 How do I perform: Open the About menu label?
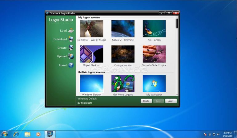63,65
